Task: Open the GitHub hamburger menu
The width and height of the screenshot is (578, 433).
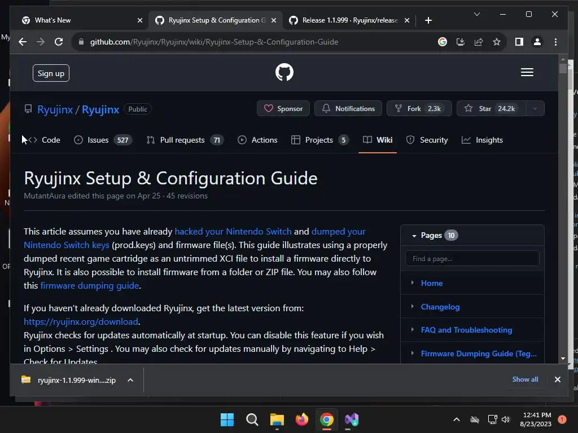Action: [x=527, y=72]
